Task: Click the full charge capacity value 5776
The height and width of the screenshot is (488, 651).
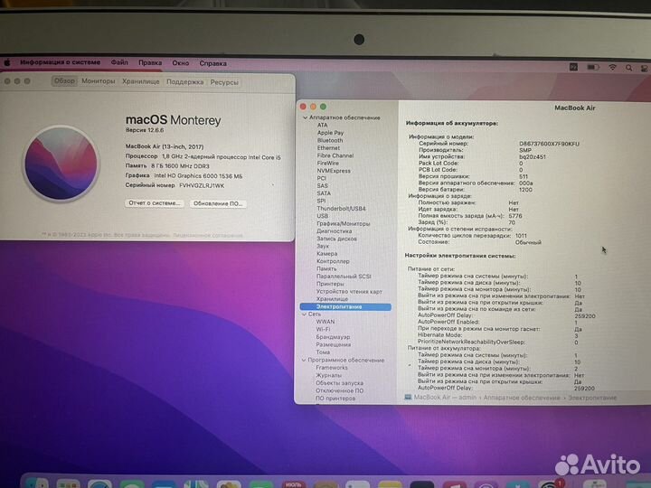Action: click(x=515, y=216)
